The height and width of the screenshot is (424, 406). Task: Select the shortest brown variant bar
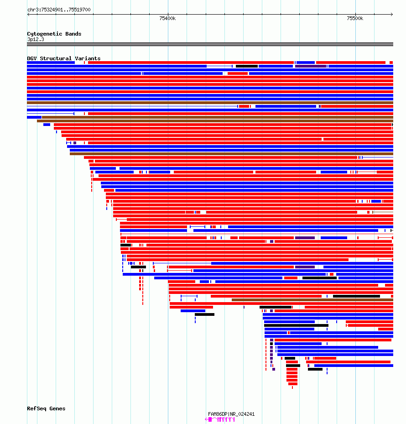point(312,300)
